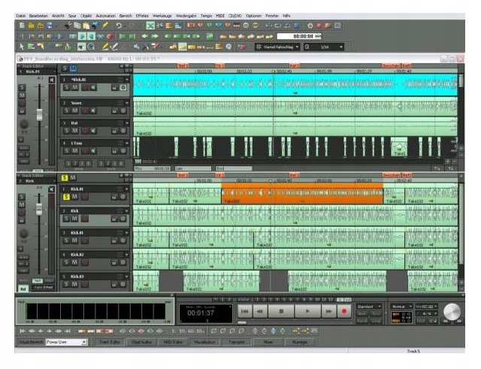Select the arrow pointer mouse tool

22,47
